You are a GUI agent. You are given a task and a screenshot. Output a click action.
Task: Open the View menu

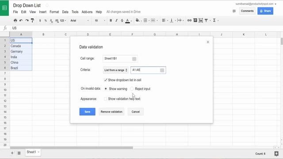click(32, 12)
